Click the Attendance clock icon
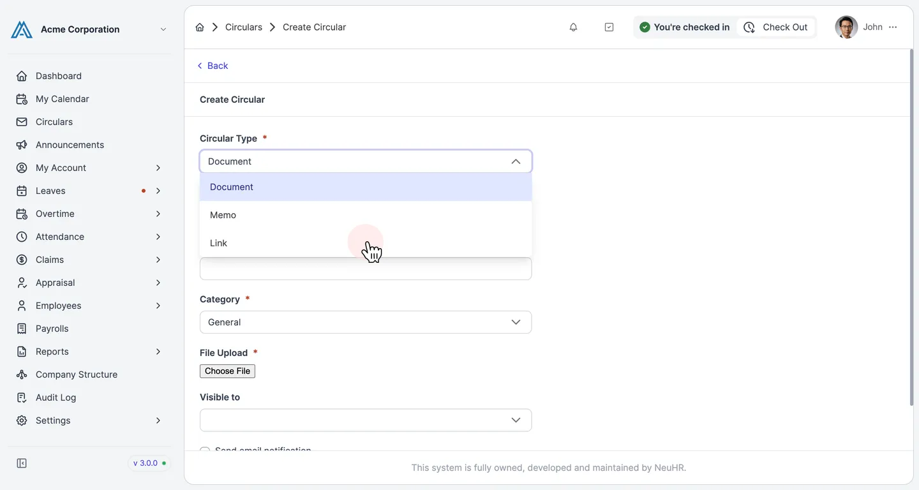919x490 pixels. (x=22, y=237)
